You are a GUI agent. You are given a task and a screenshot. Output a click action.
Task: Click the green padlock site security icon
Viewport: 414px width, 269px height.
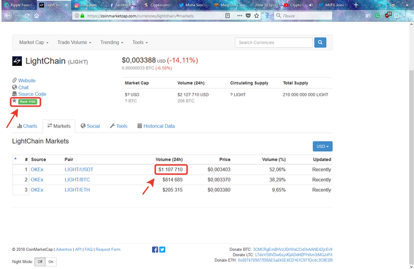click(x=82, y=16)
